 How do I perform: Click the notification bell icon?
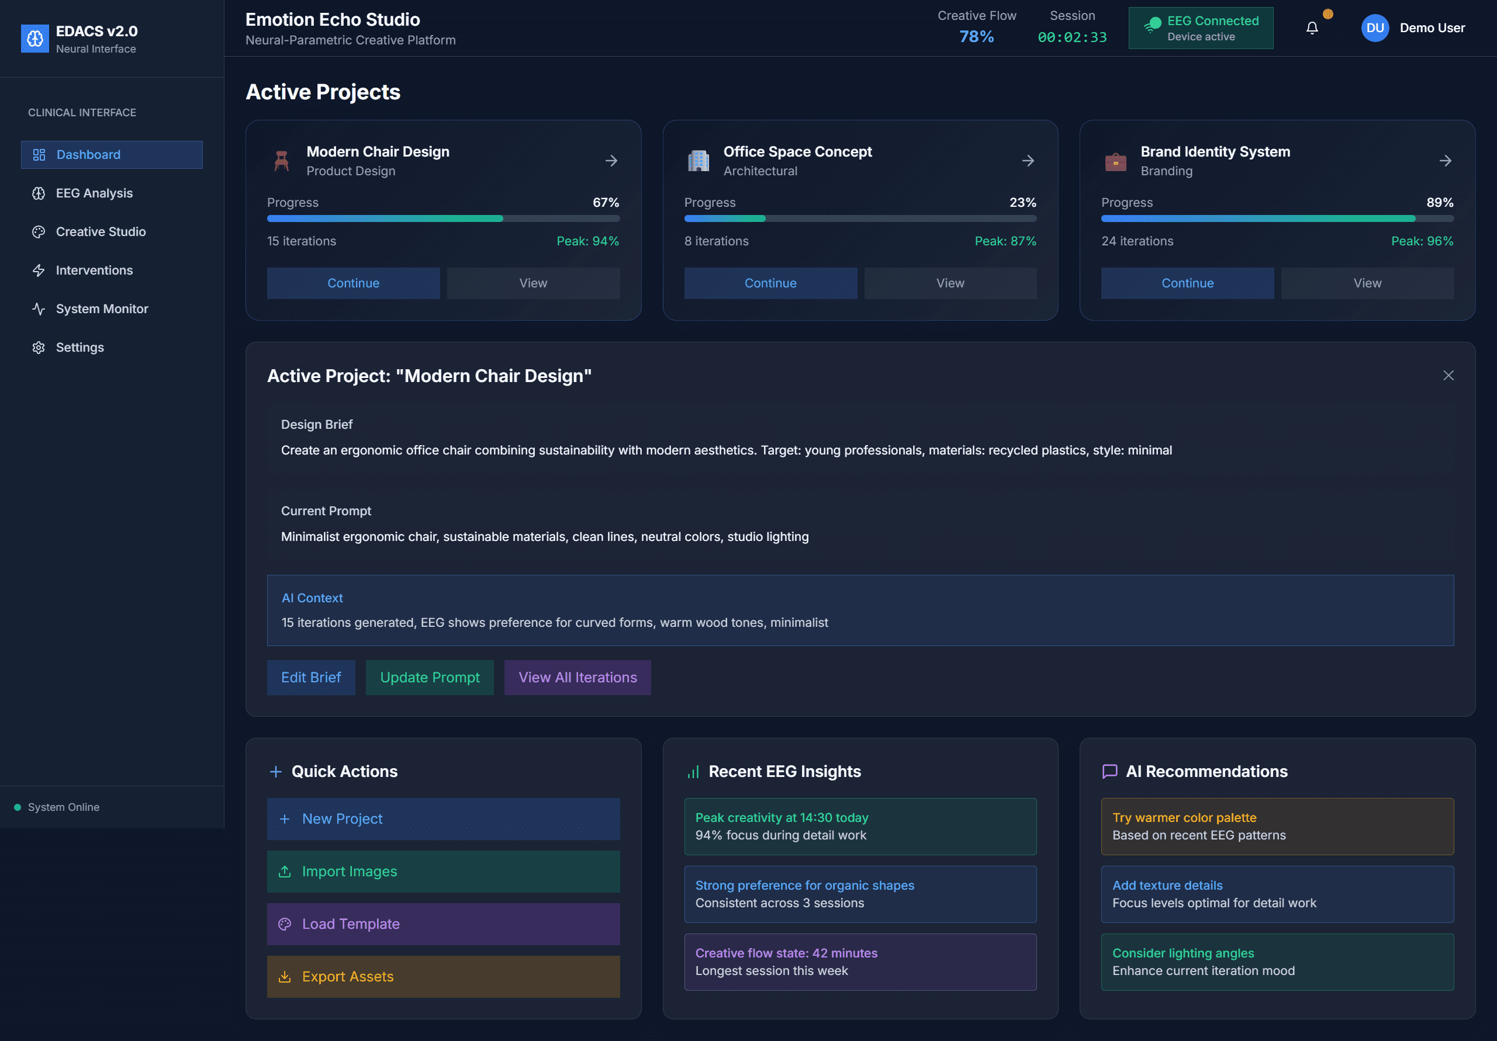click(1312, 28)
